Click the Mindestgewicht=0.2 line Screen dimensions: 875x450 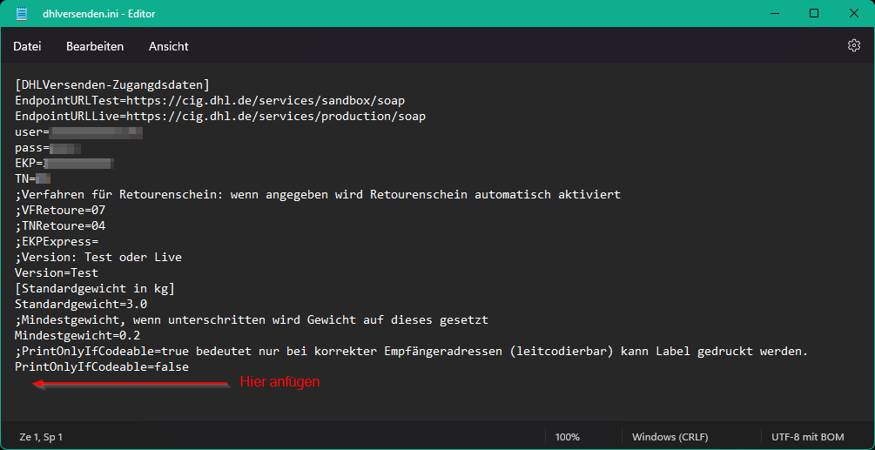pos(77,336)
